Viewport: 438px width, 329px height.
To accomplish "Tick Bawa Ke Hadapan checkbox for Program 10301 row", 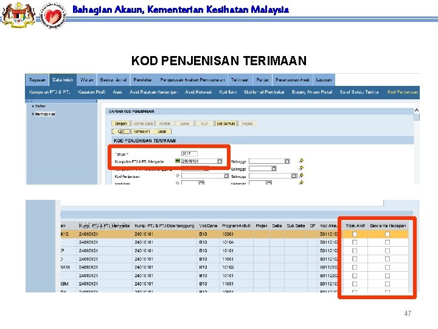I will coord(388,234).
